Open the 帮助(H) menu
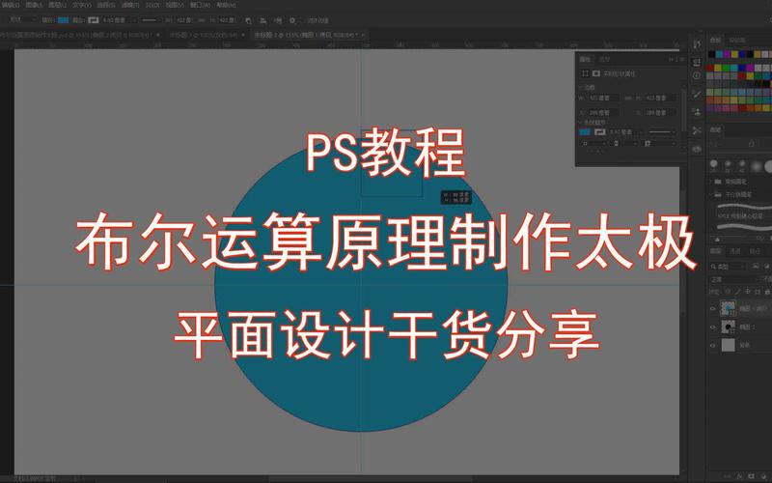 226,5
